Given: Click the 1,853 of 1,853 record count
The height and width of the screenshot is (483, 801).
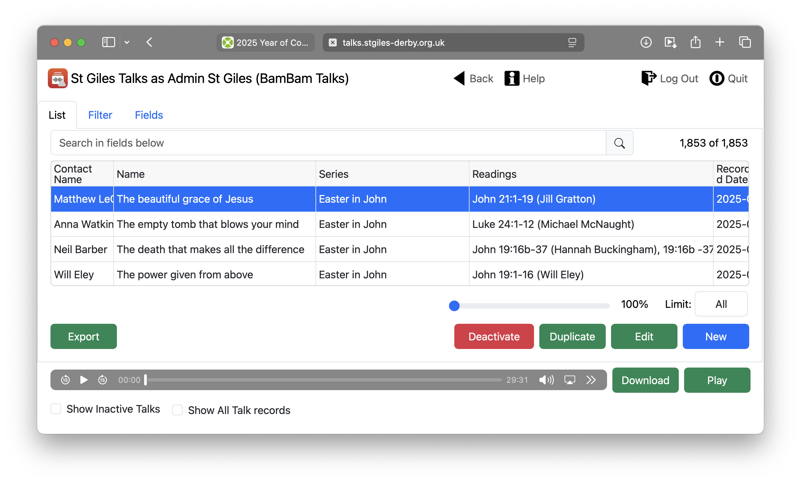Looking at the screenshot, I should click(713, 143).
